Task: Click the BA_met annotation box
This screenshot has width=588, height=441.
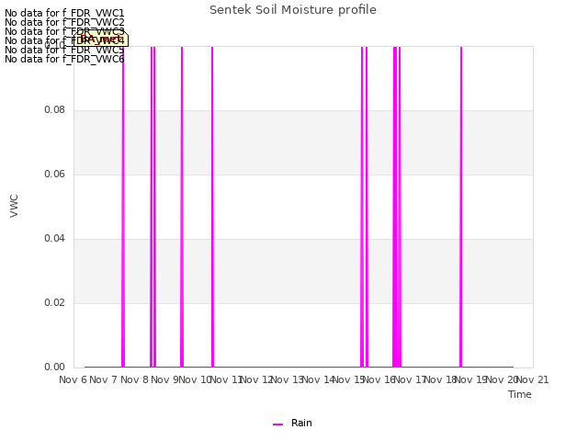Action: [101, 39]
